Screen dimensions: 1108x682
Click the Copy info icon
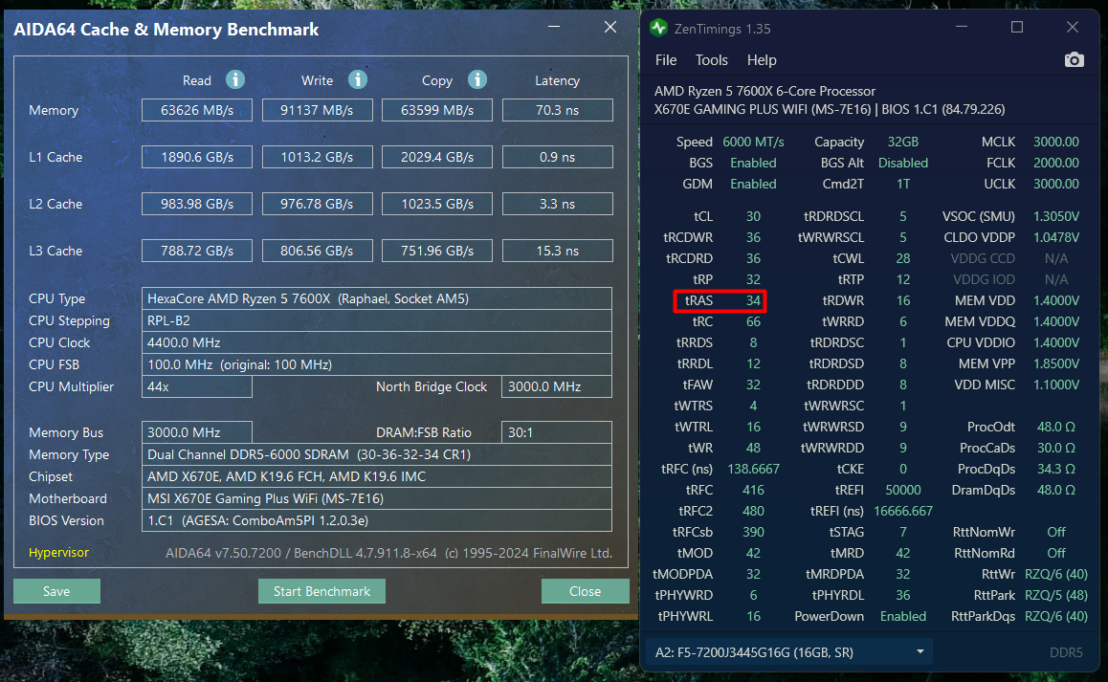[476, 80]
